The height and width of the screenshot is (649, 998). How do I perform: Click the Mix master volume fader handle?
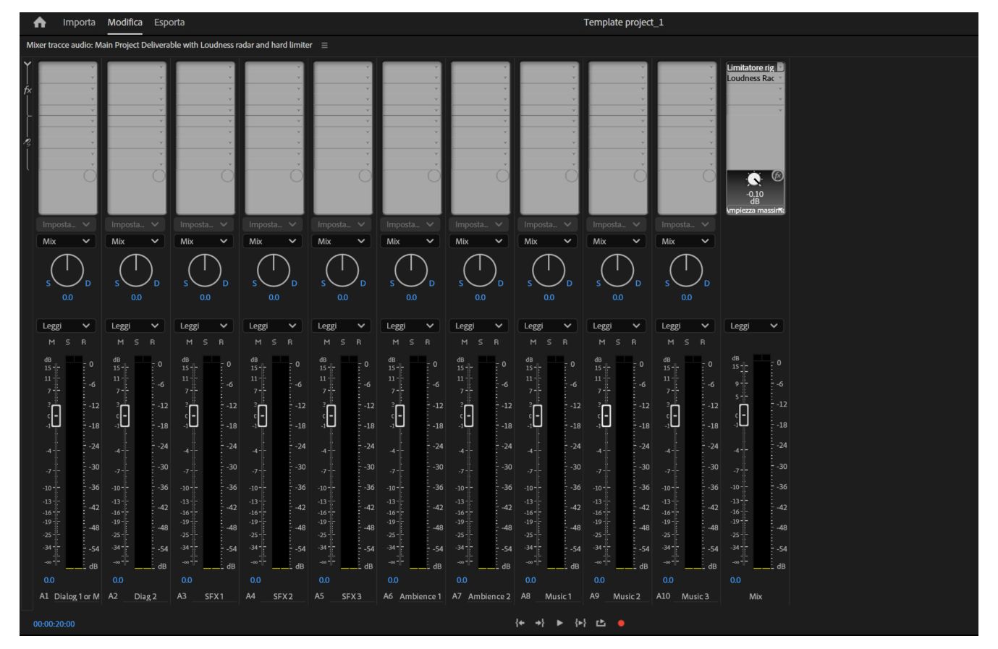pos(743,415)
